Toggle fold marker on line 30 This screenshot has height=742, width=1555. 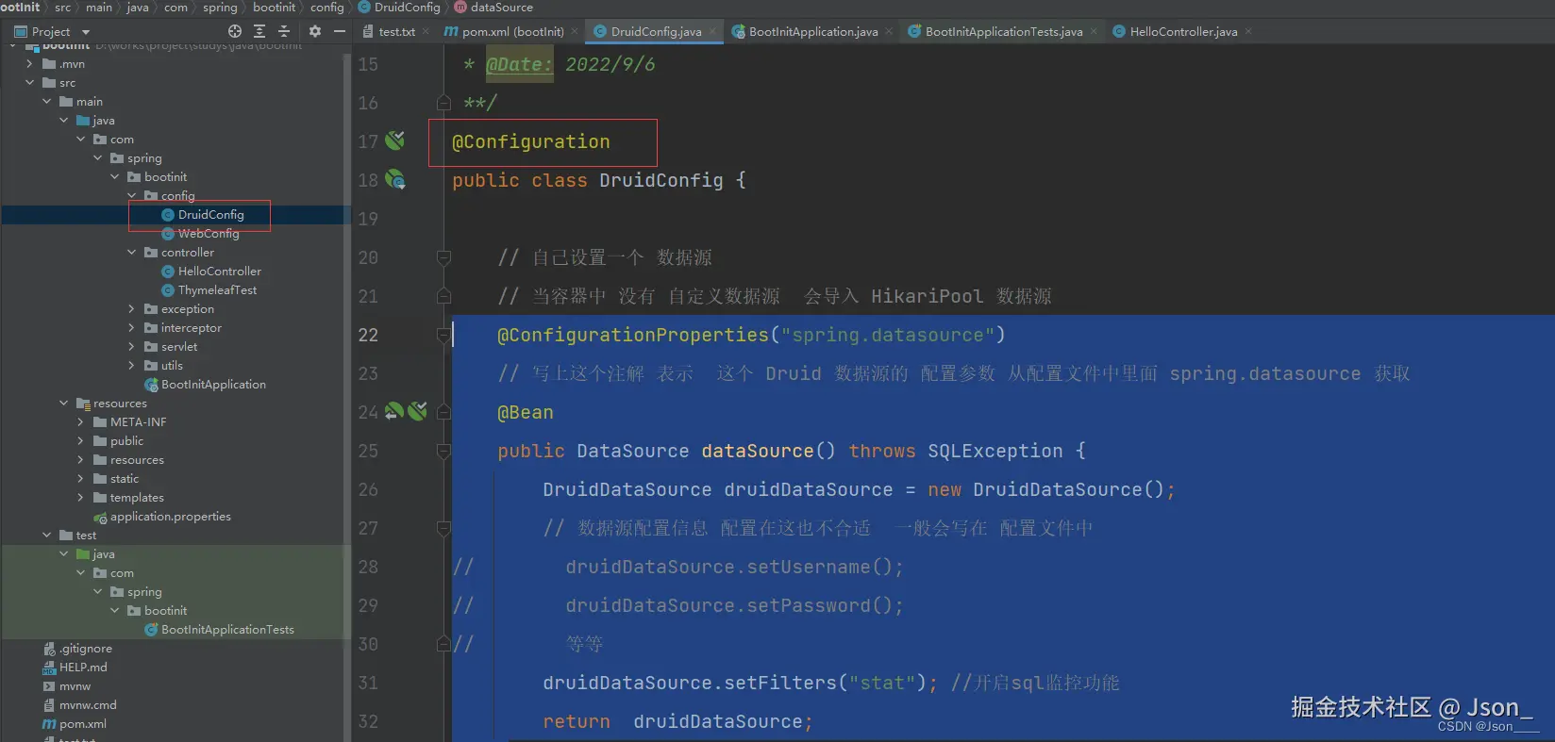(x=443, y=644)
